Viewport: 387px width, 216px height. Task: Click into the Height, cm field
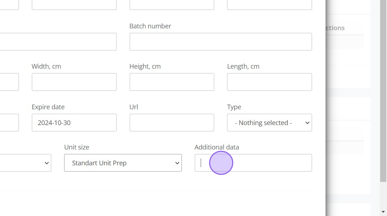(x=172, y=82)
